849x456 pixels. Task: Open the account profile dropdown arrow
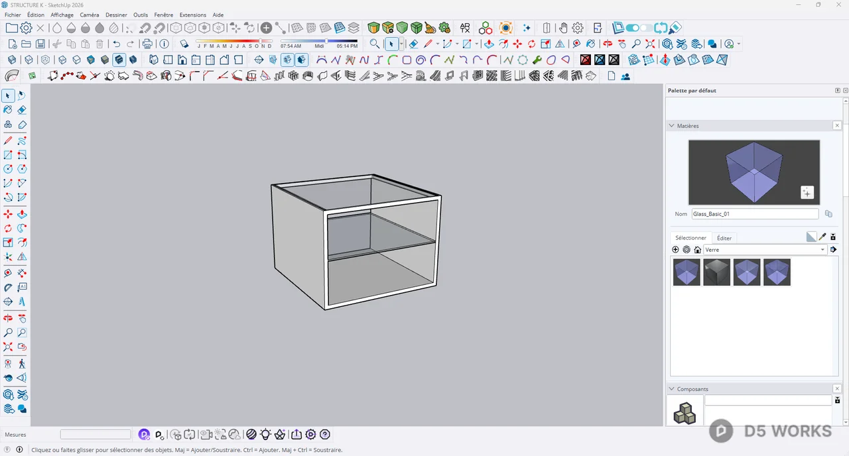tap(739, 44)
